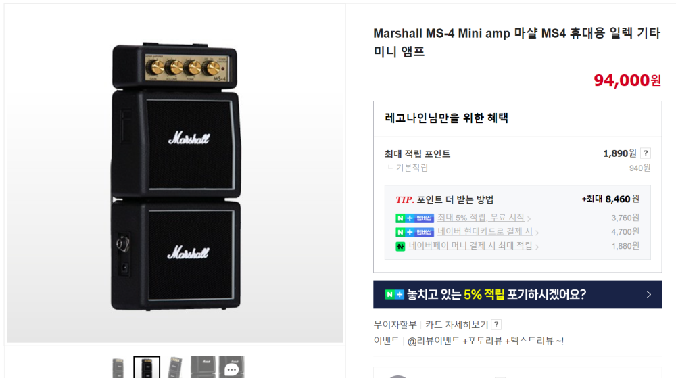The width and height of the screenshot is (676, 378).
Task: Click the N+ 멤버십 badge for 네이버 현대카드
Action: pyautogui.click(x=415, y=233)
